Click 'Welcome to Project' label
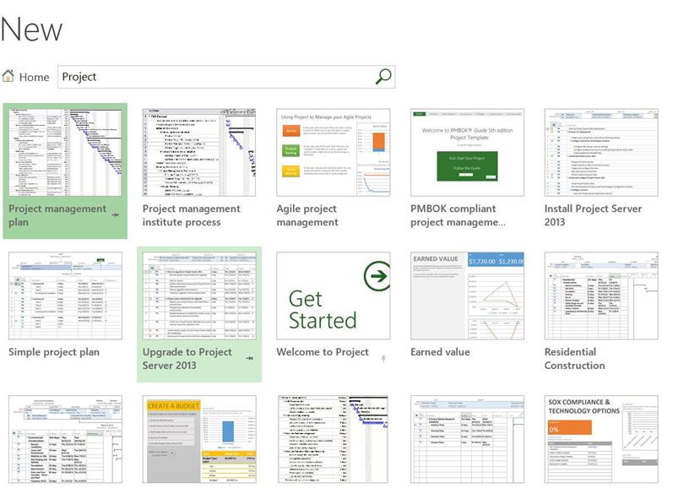684x488 pixels. [x=323, y=352]
